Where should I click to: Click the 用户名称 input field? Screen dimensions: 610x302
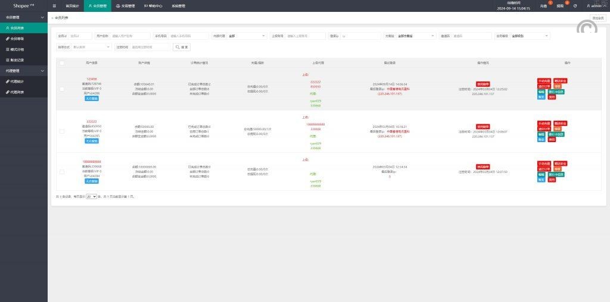pyautogui.click(x=130, y=36)
